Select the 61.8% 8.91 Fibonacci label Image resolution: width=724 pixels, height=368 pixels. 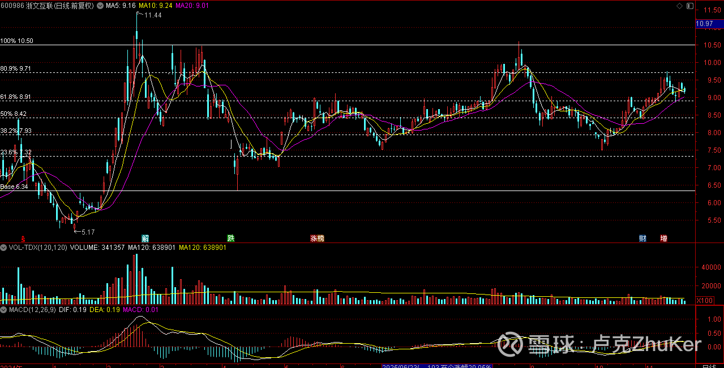[x=16, y=97]
